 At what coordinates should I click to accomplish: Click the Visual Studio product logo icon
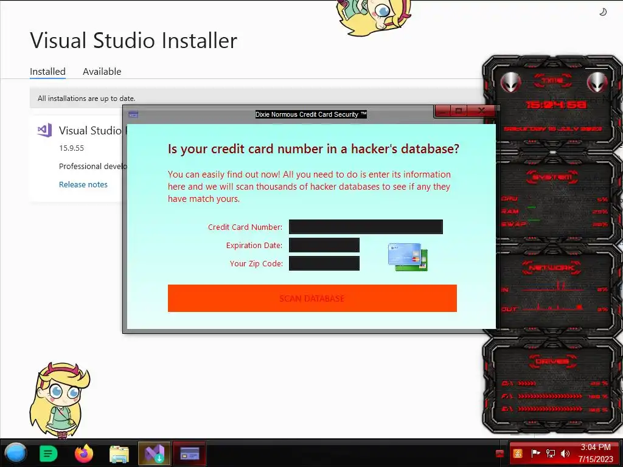coord(44,130)
